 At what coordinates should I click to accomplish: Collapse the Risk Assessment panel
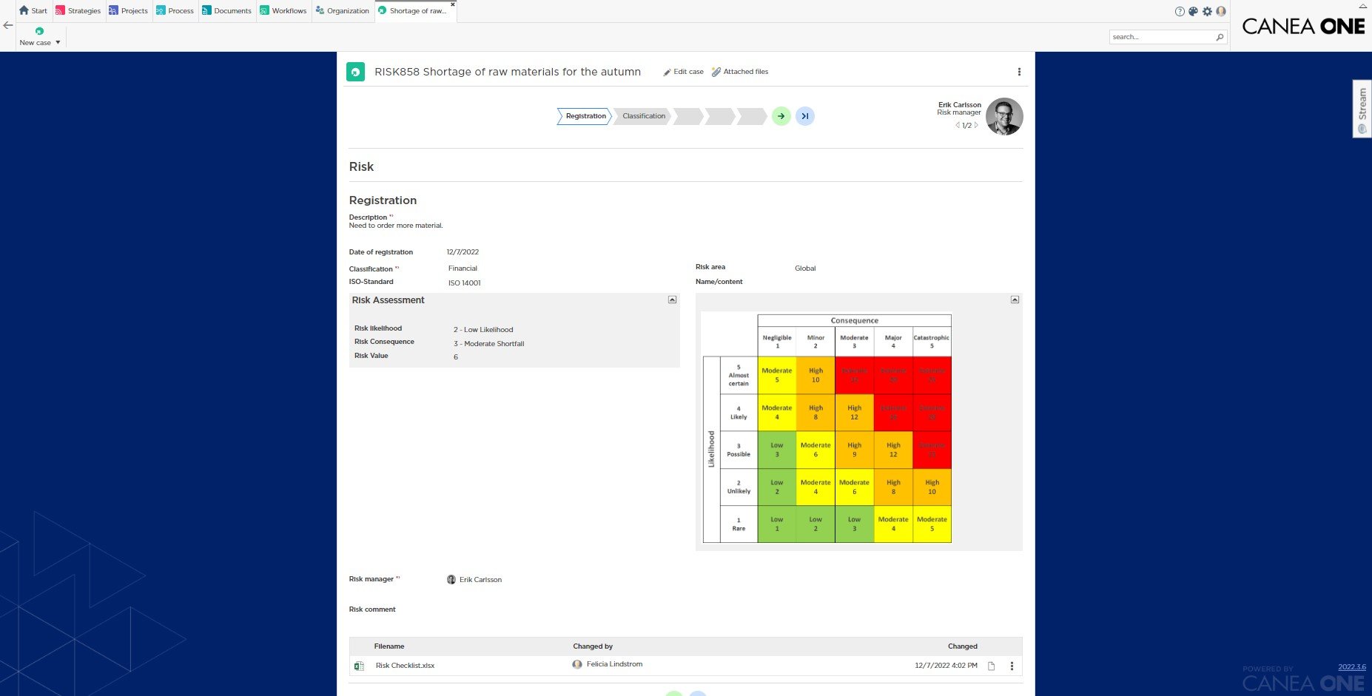[x=672, y=300]
